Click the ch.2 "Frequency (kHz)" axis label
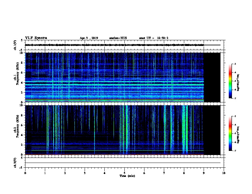The height and width of the screenshot is (194, 252). (18, 126)
